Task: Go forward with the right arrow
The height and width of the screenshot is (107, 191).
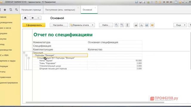Action: pos(38,18)
